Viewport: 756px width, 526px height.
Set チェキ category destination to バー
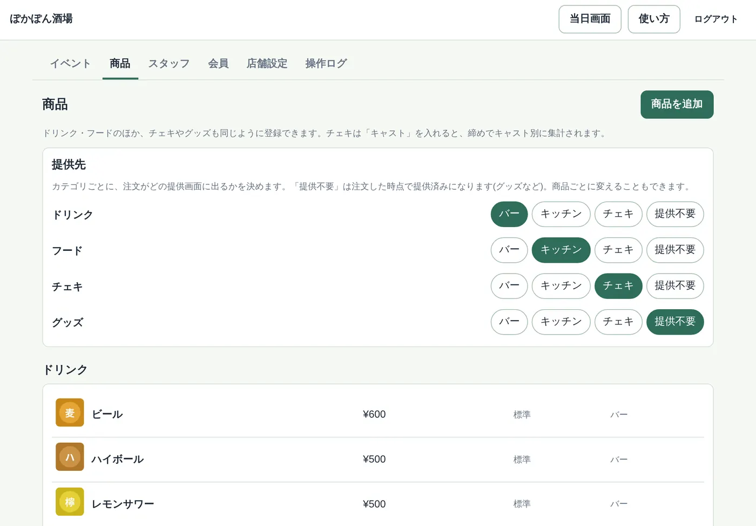click(509, 286)
